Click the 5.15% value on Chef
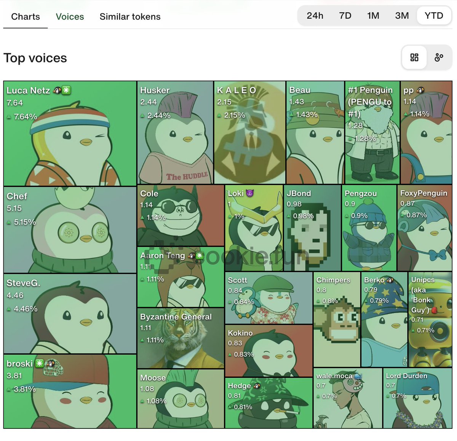Screen dimensions: 457x441 [x=25, y=222]
